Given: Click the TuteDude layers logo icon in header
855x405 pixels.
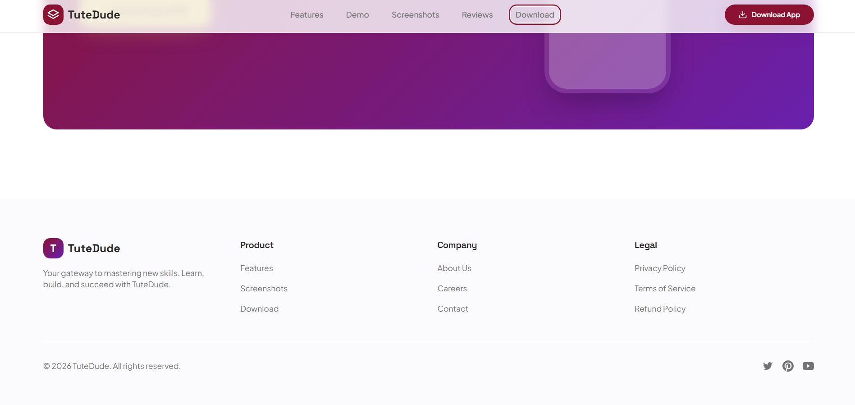Looking at the screenshot, I should click(x=53, y=14).
